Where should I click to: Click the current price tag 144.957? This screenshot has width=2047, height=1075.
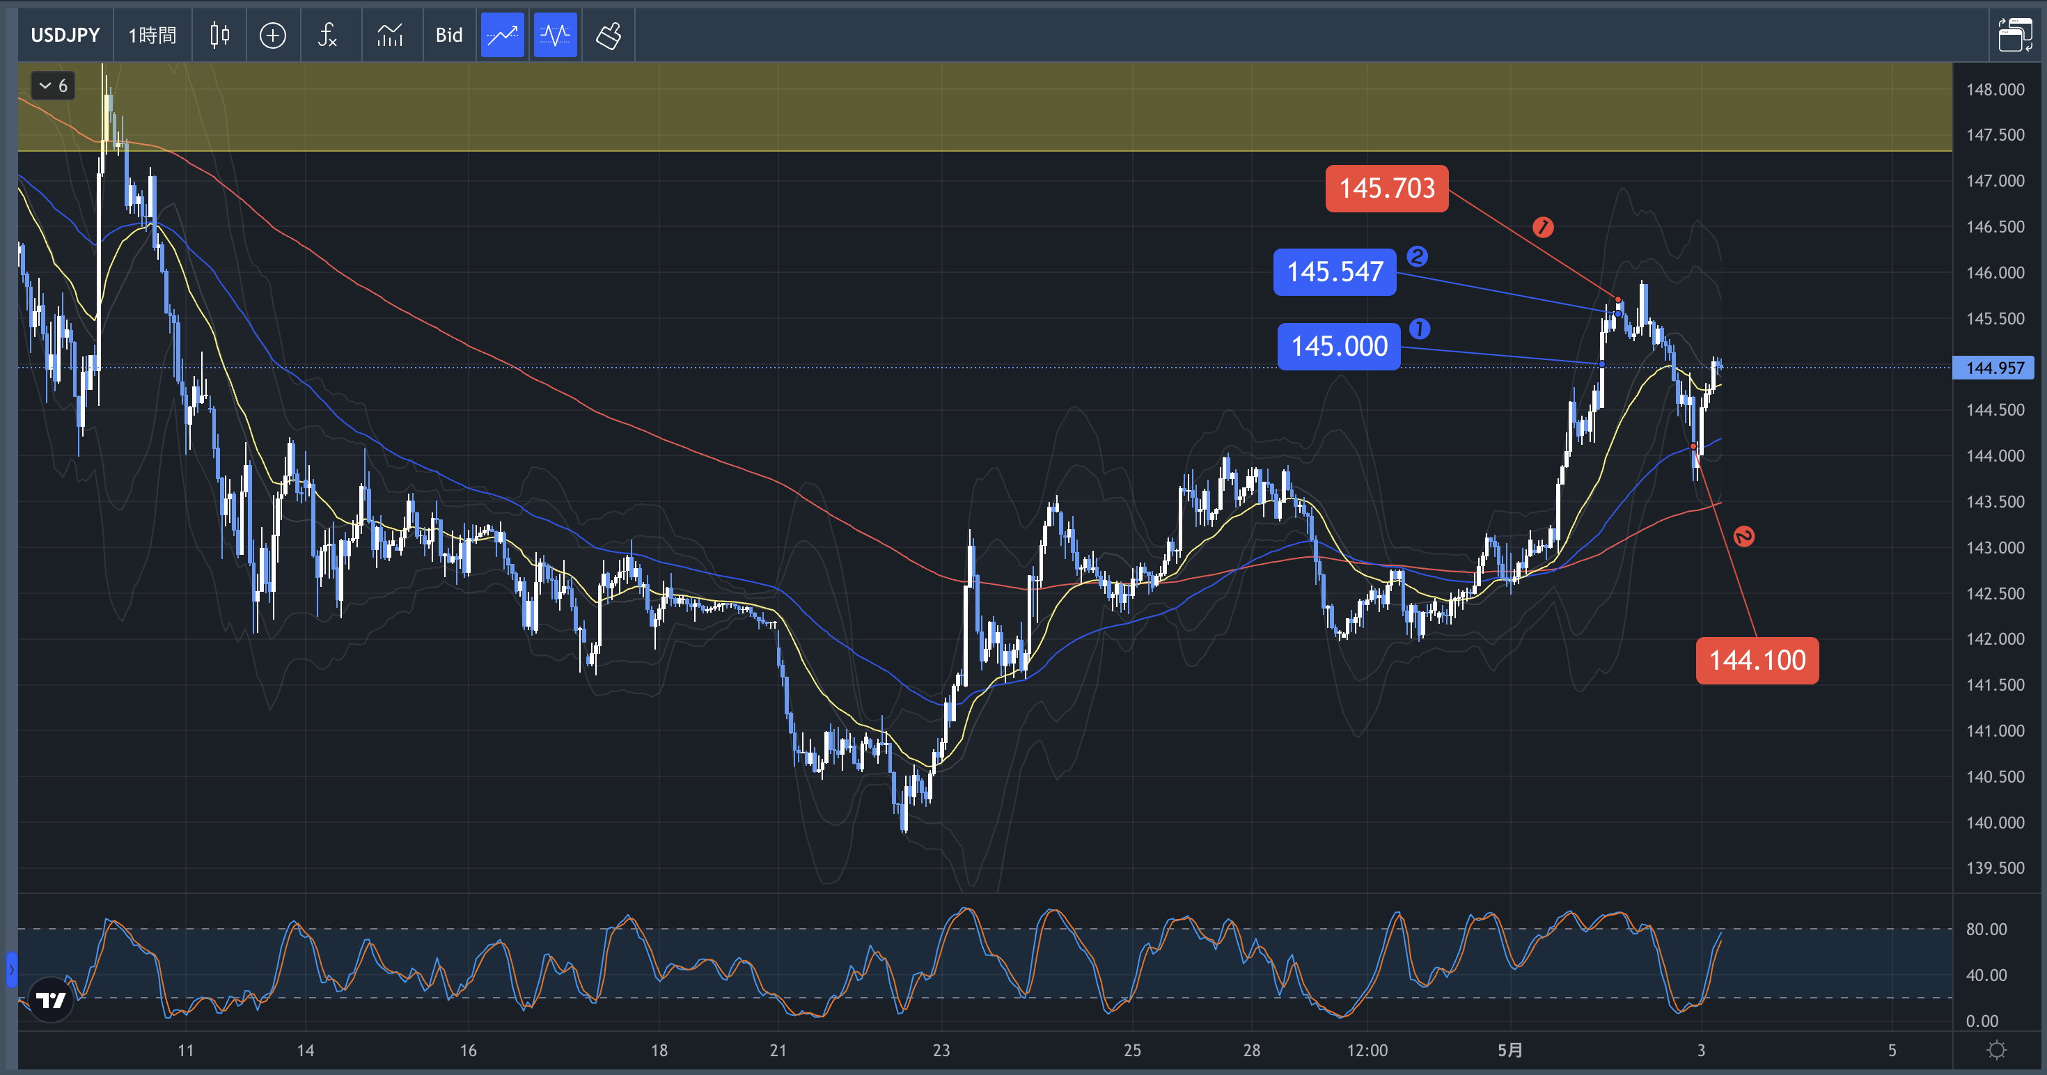[x=1995, y=368]
